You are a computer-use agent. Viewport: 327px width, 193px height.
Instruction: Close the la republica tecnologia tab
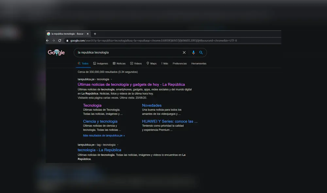88,34
